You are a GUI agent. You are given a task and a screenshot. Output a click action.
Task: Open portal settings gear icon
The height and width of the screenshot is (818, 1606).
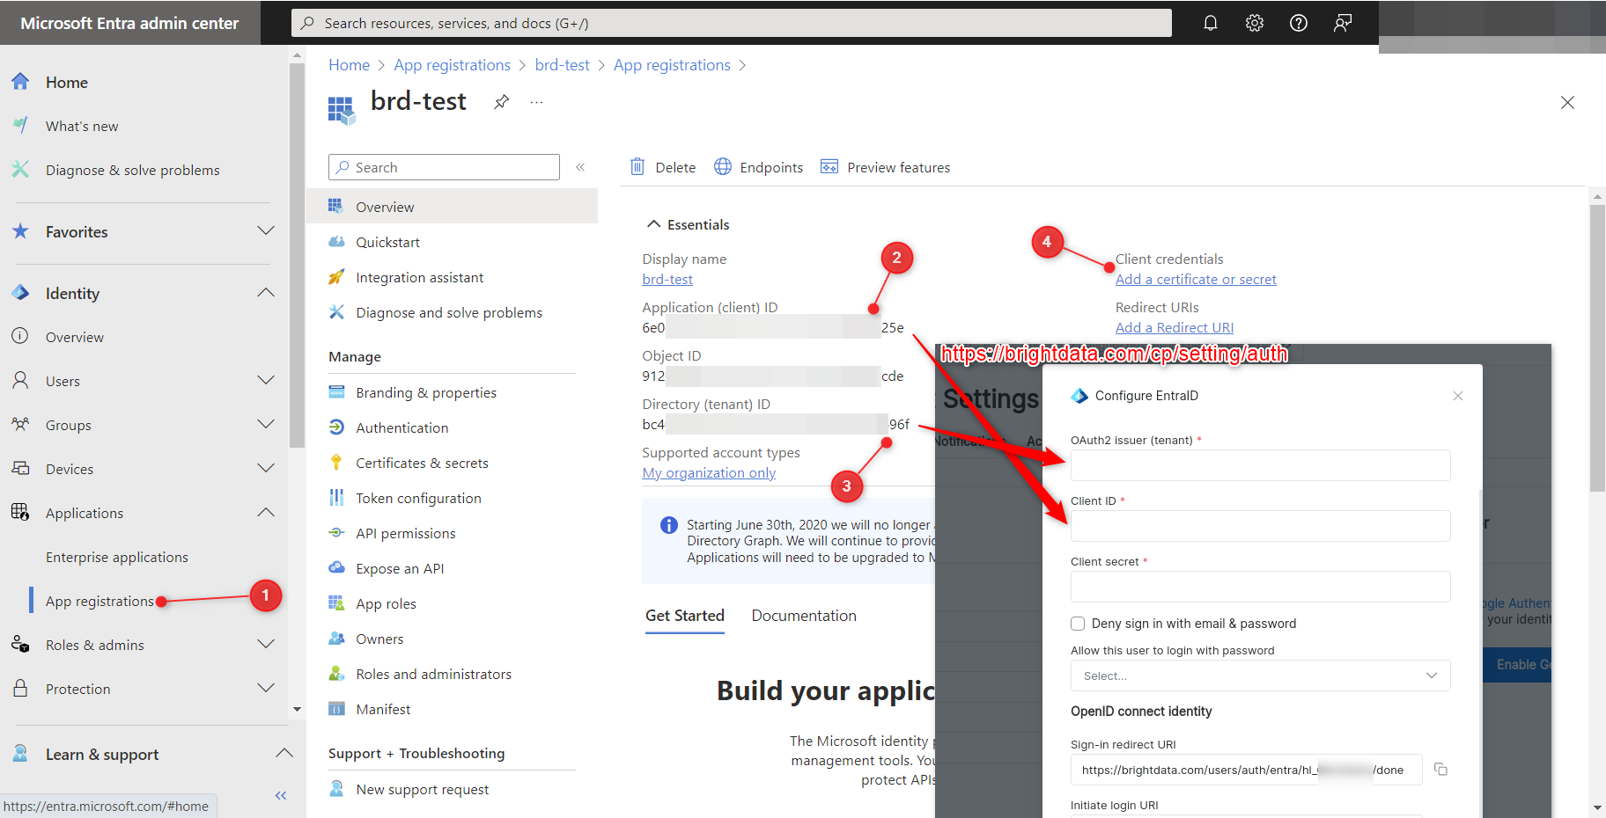[x=1255, y=23]
